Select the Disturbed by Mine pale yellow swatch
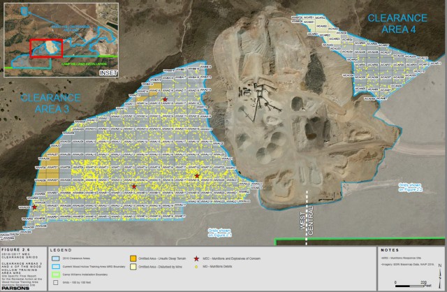Screen dimensions: 447x292 pyautogui.click(x=133, y=267)
